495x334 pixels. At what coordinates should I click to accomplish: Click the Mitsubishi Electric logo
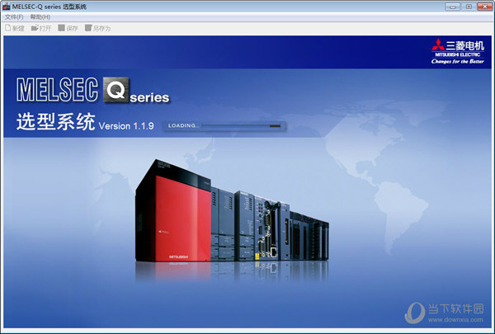click(457, 51)
